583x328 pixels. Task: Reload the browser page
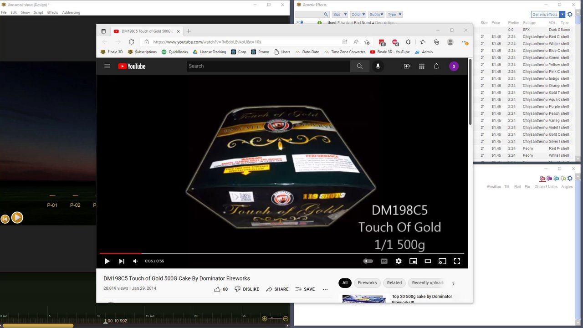131,42
